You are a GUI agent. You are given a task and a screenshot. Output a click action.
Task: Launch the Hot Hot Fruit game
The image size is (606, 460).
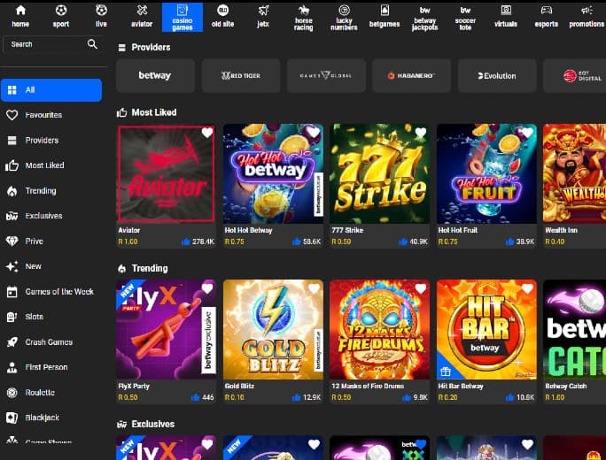pos(486,173)
